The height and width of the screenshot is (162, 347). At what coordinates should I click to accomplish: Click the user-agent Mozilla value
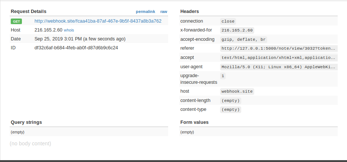point(279,67)
